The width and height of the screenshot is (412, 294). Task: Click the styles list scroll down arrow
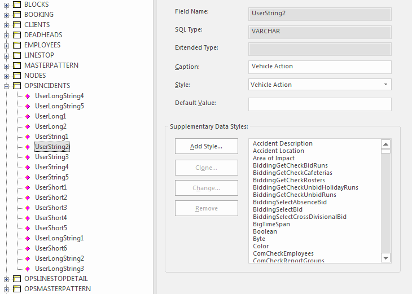pyautogui.click(x=385, y=257)
